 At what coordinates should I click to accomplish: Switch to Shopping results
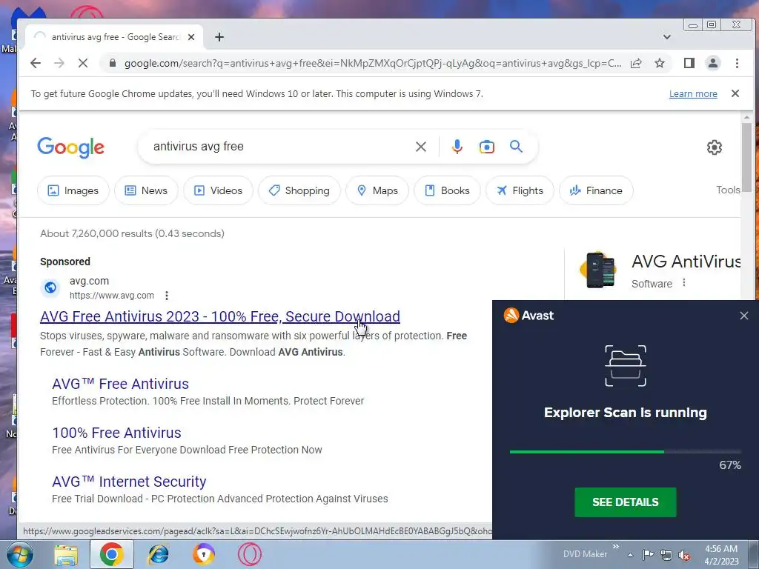(299, 190)
